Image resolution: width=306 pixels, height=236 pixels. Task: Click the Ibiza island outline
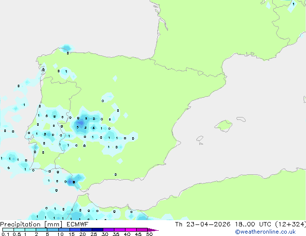[200, 139]
